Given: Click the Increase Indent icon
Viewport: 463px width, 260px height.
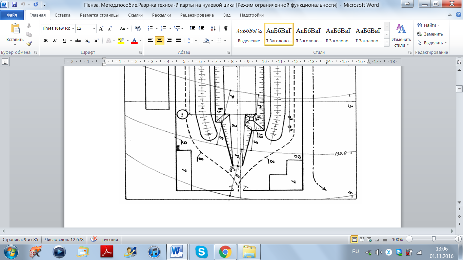Looking at the screenshot, I should [201, 28].
